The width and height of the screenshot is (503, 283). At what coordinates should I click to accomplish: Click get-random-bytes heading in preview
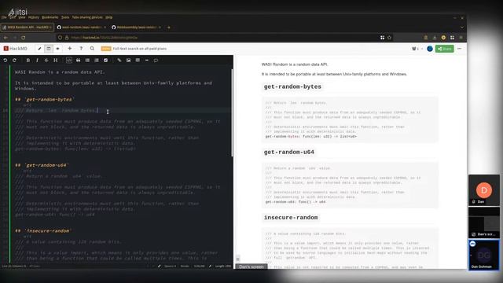click(292, 86)
